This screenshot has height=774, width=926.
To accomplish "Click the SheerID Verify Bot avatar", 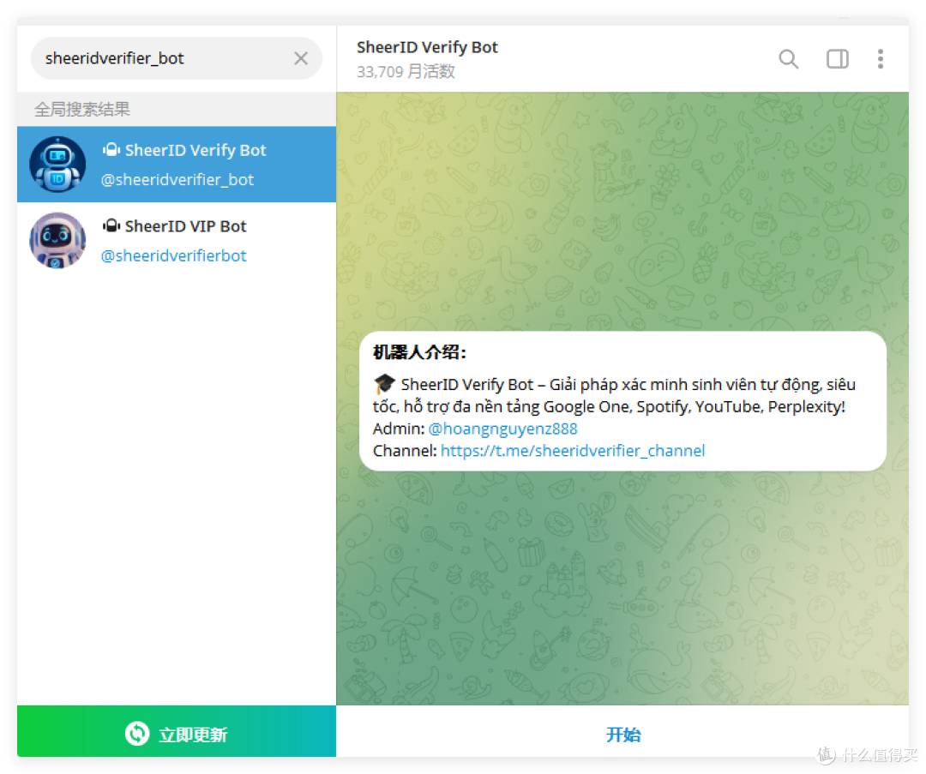I will pos(57,164).
